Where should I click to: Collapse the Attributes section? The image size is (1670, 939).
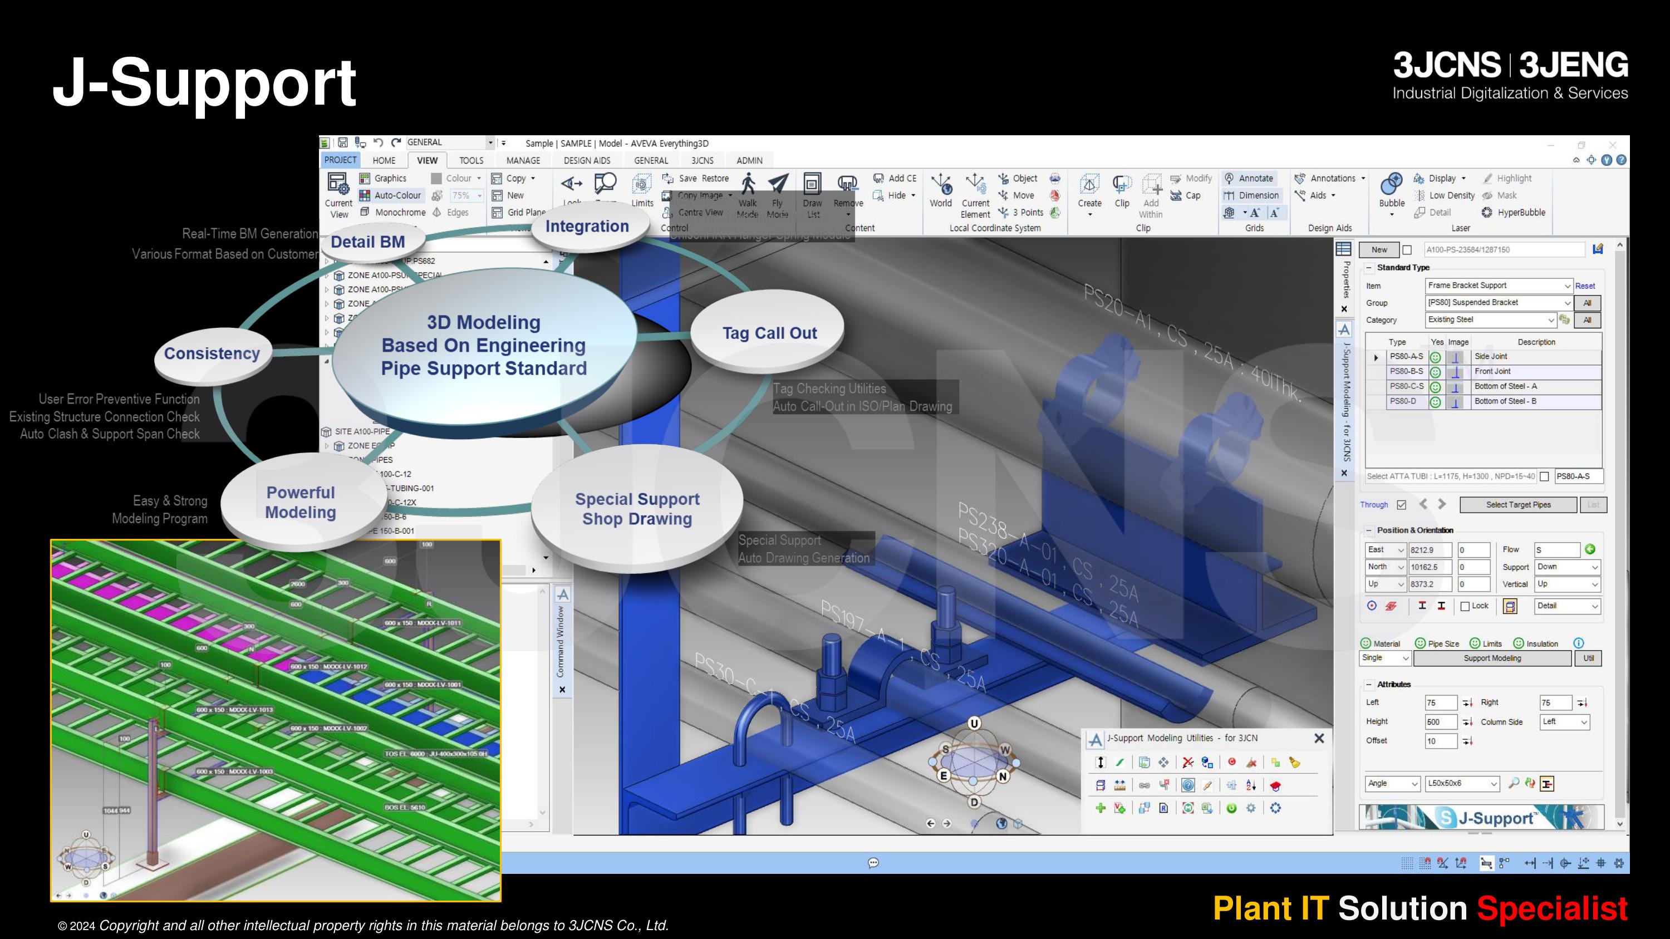[1369, 684]
